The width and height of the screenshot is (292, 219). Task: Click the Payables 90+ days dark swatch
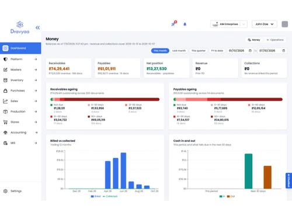point(212,117)
